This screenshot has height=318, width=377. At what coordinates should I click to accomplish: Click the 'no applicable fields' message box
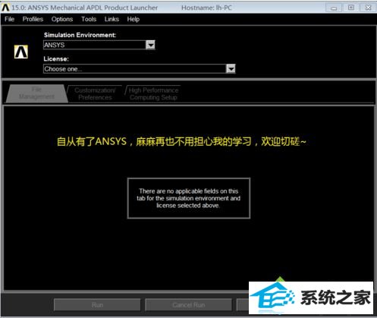pos(189,198)
